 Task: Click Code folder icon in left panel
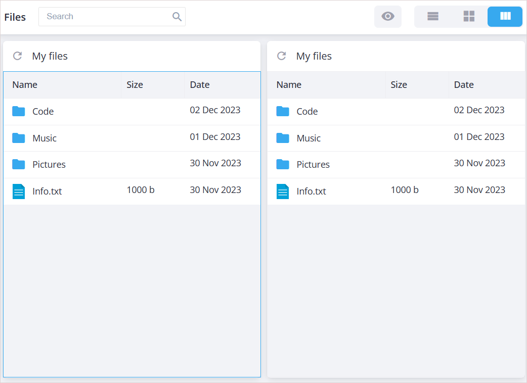[x=19, y=111]
